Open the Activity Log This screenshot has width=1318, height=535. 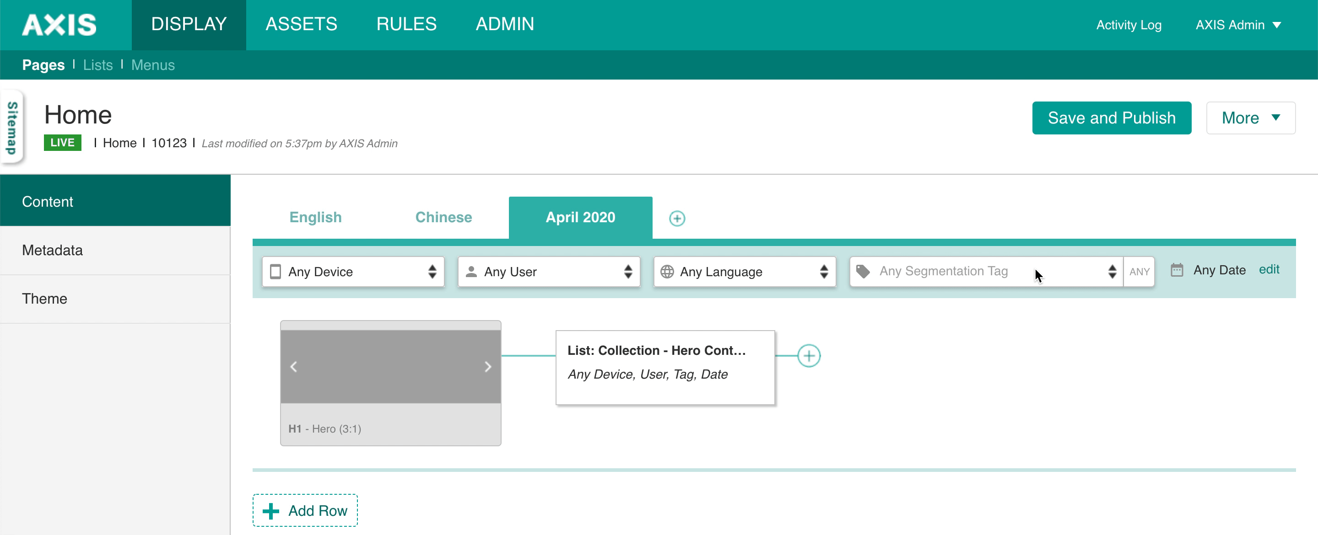[x=1128, y=25]
